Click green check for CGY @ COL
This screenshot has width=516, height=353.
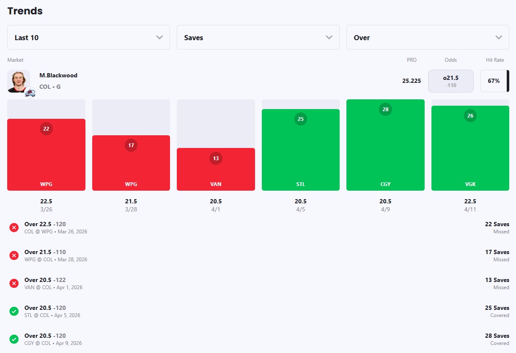(14, 339)
